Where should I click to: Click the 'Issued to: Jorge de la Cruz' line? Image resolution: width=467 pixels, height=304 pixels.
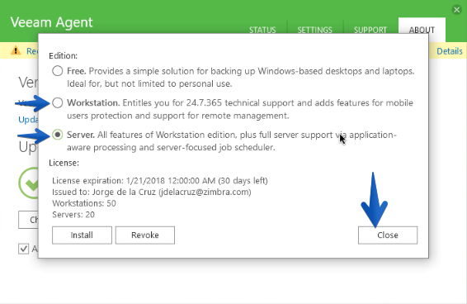(152, 192)
